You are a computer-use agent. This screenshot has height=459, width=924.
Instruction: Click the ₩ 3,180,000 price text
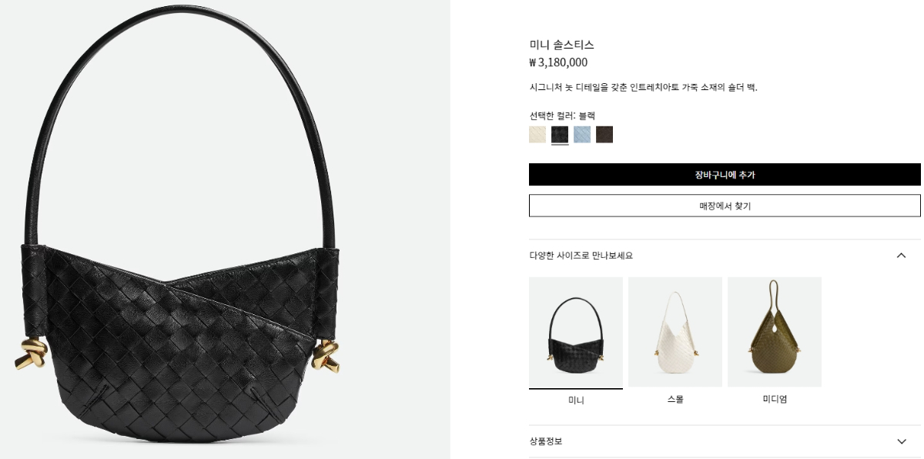558,62
